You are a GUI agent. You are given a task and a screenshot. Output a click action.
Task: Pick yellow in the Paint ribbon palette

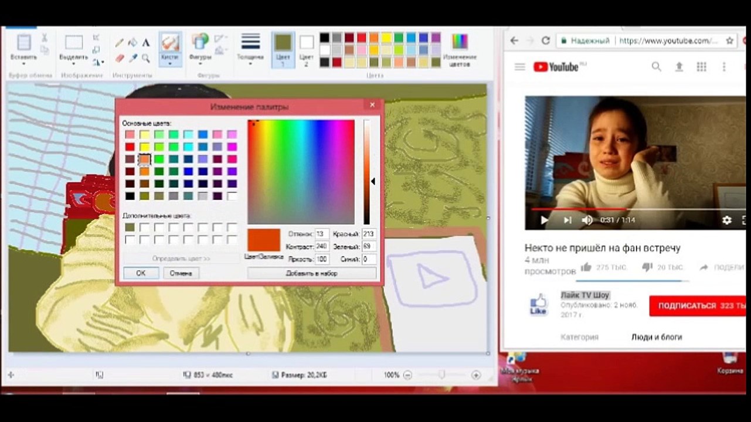point(386,38)
